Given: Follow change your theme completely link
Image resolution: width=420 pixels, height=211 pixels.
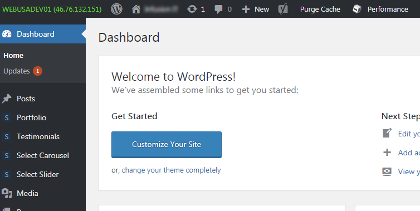Looking at the screenshot, I should 171,170.
